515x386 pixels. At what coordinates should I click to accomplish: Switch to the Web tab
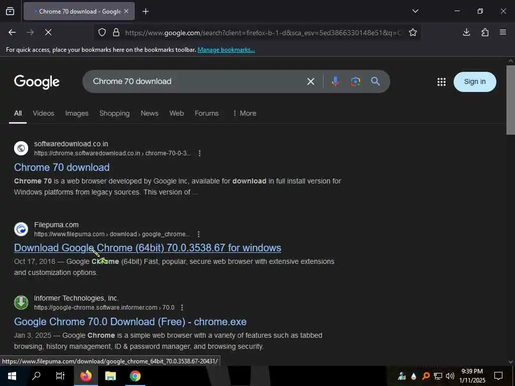(x=177, y=113)
